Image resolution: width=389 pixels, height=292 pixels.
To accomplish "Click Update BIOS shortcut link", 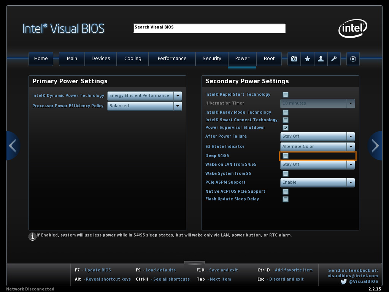I will pyautogui.click(x=98, y=270).
